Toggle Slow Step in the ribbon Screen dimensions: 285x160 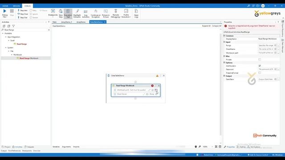[x=61, y=13]
